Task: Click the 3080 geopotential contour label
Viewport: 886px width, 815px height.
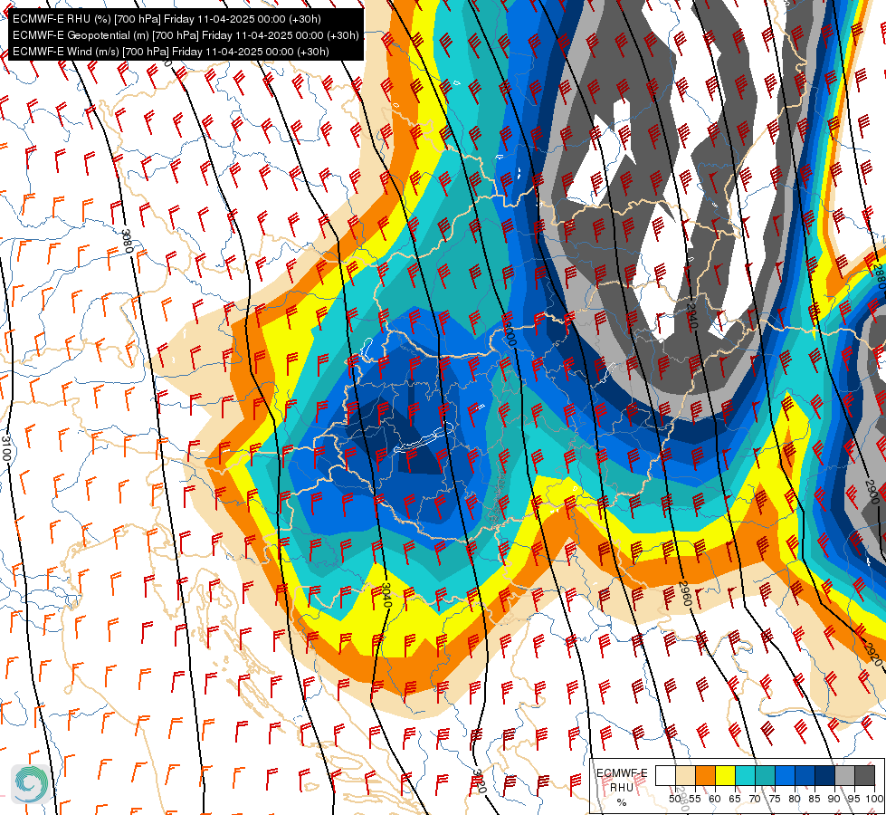Action: coord(127,242)
